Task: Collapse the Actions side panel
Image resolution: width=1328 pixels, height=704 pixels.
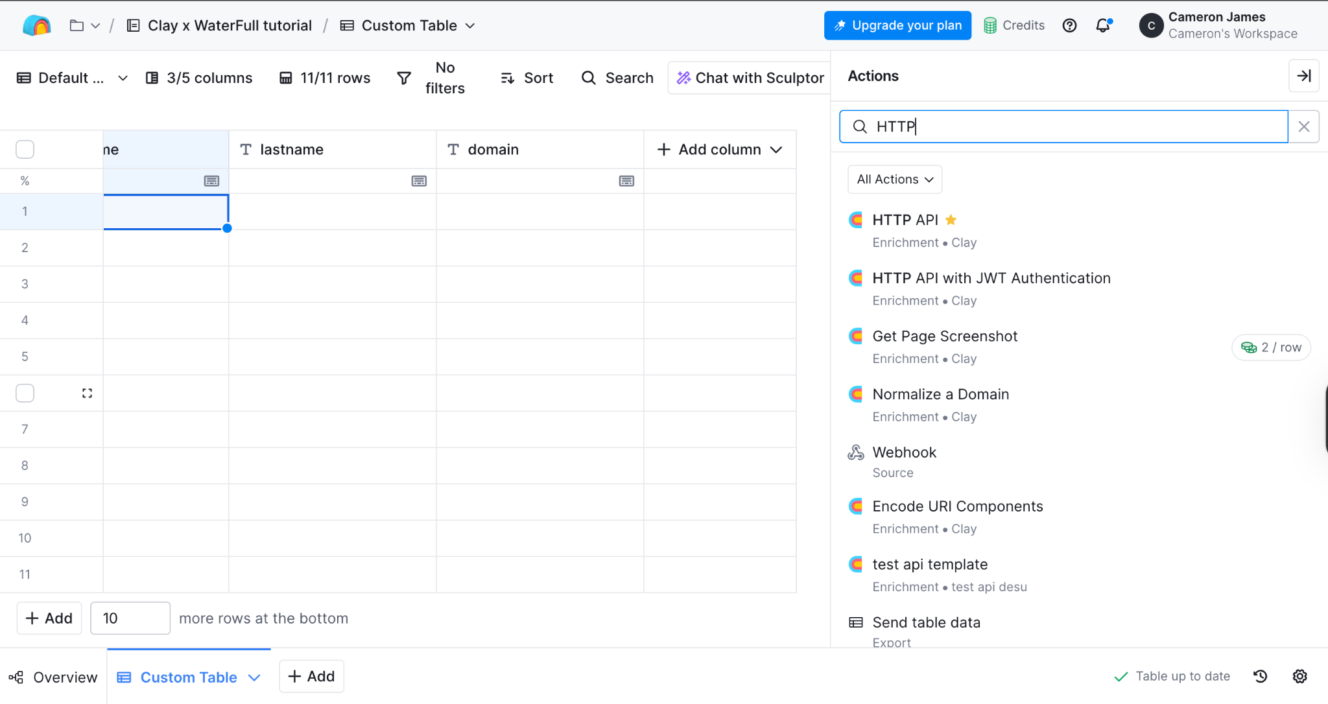Action: pyautogui.click(x=1303, y=76)
